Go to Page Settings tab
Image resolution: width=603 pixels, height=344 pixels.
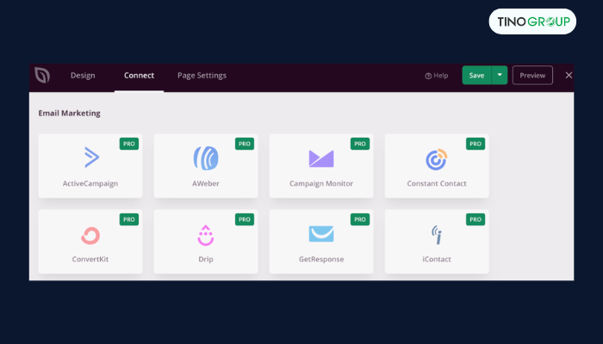click(202, 76)
